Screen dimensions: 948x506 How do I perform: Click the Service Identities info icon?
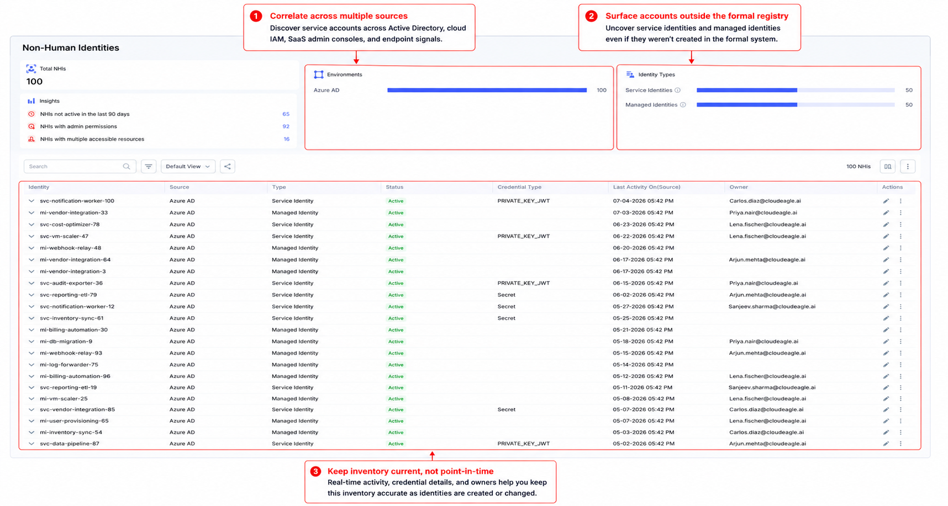click(x=677, y=90)
